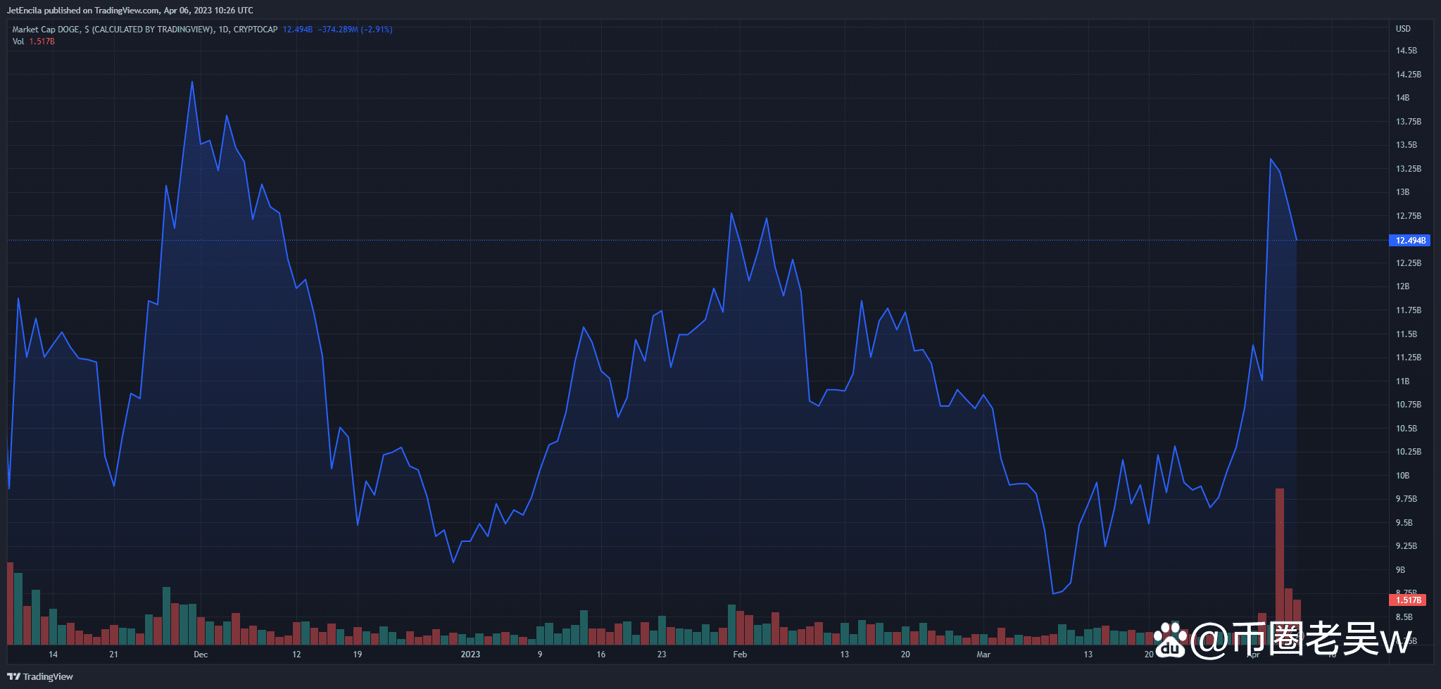This screenshot has width=1441, height=689.
Task: Click the 23 date label on the time axis
Action: click(662, 655)
